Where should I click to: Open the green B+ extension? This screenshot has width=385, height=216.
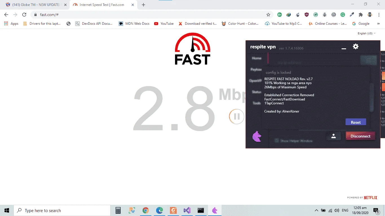[x=280, y=15]
